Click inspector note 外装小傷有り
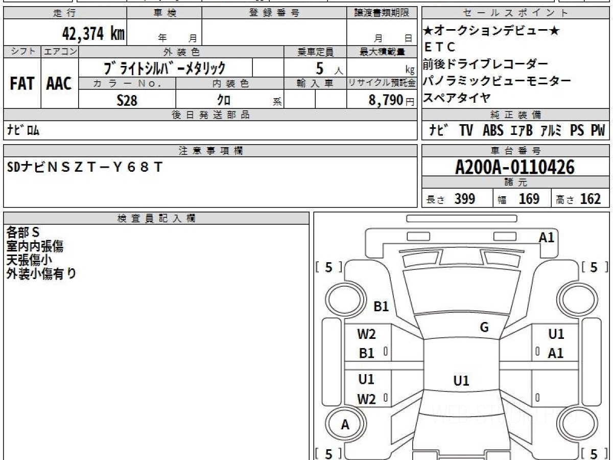Screen dimensions: 613x460 click(x=41, y=273)
